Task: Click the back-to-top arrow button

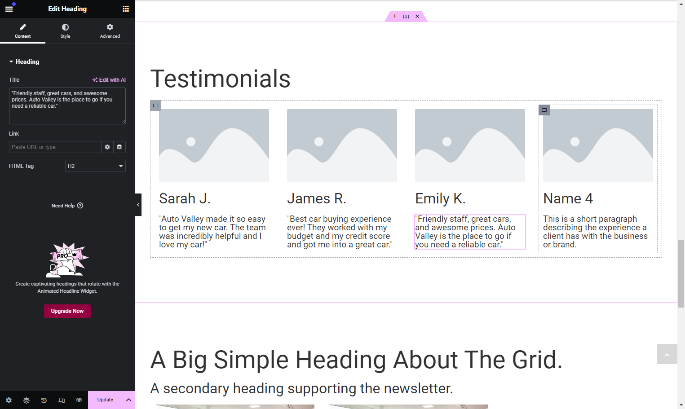Action: pyautogui.click(x=667, y=354)
